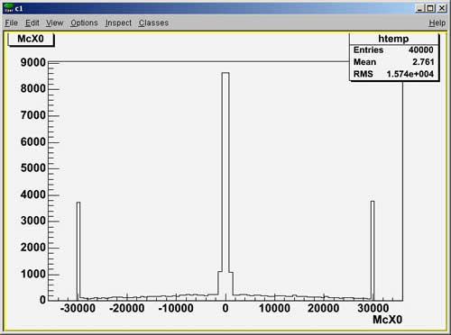The width and height of the screenshot is (451, 335).
Task: Minimize the c1 canvas window
Action: pyautogui.click(x=419, y=8)
